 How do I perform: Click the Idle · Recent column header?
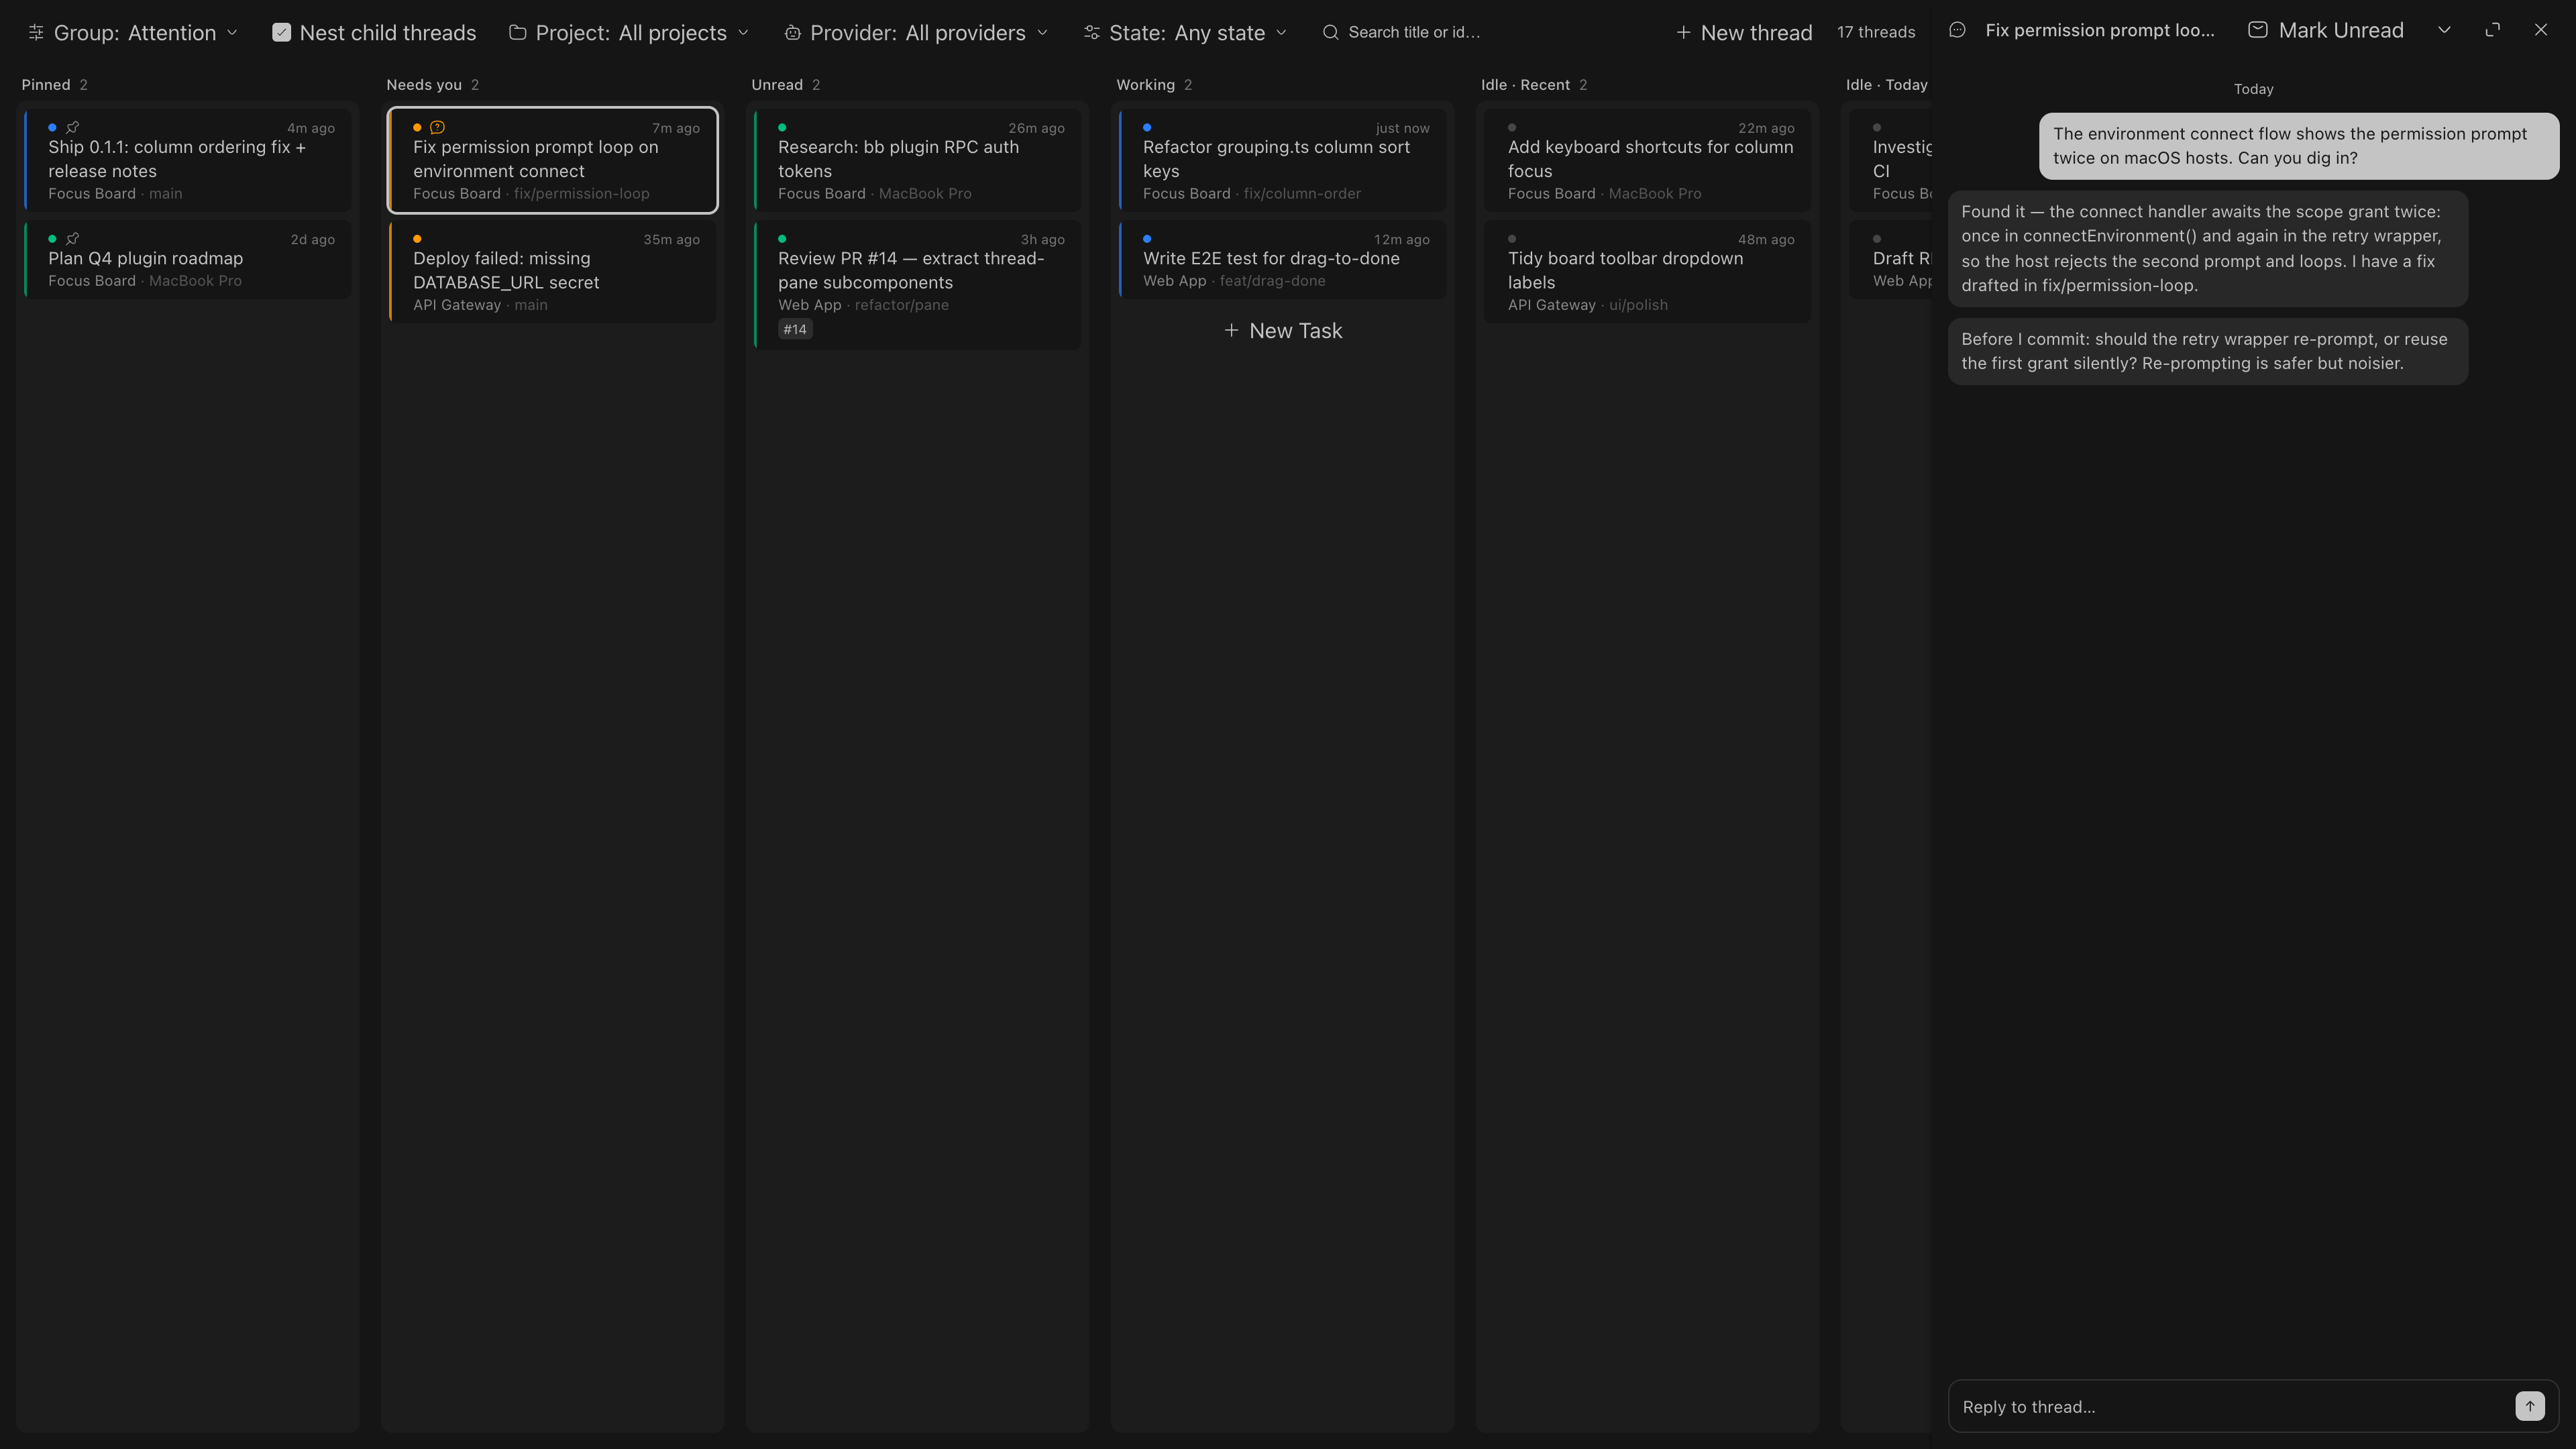[x=1525, y=85]
